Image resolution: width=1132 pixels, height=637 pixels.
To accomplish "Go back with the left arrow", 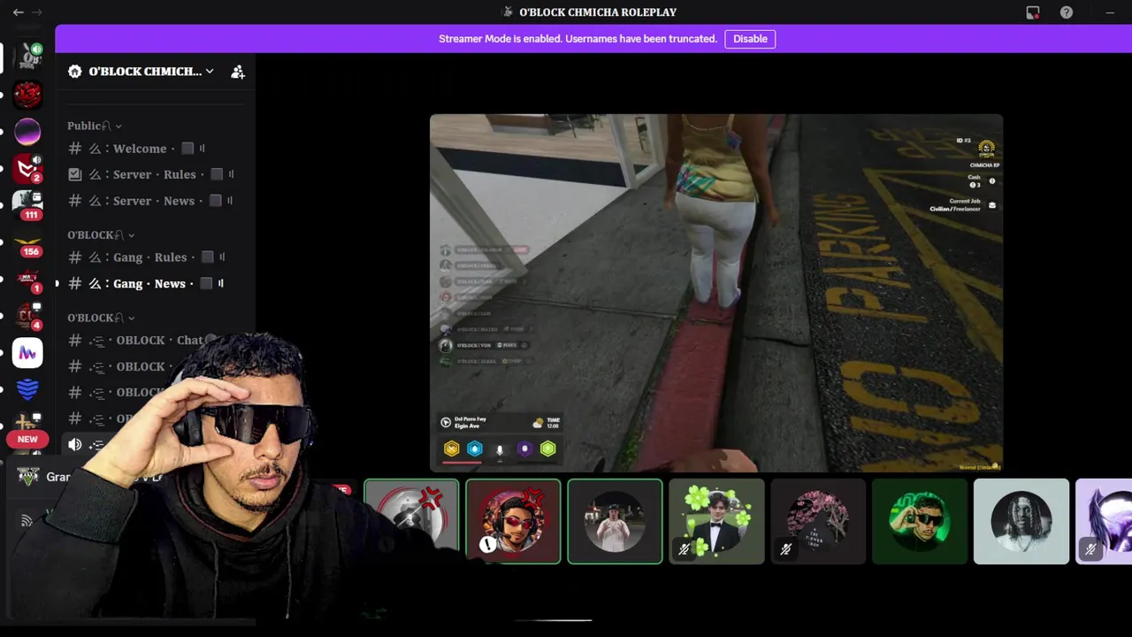I will [18, 12].
